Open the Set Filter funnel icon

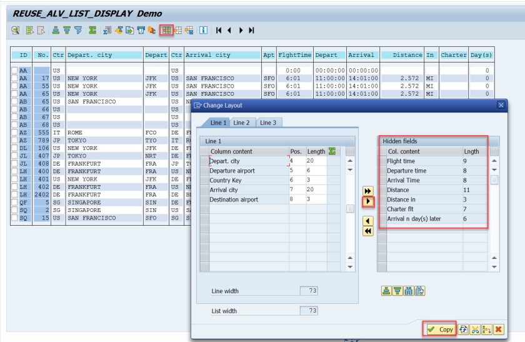click(x=78, y=31)
